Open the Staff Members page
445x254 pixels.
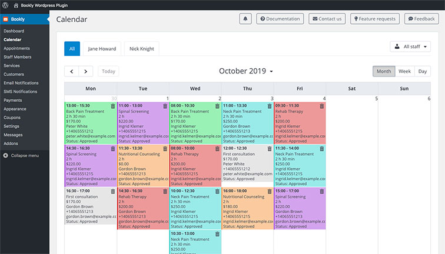18,57
